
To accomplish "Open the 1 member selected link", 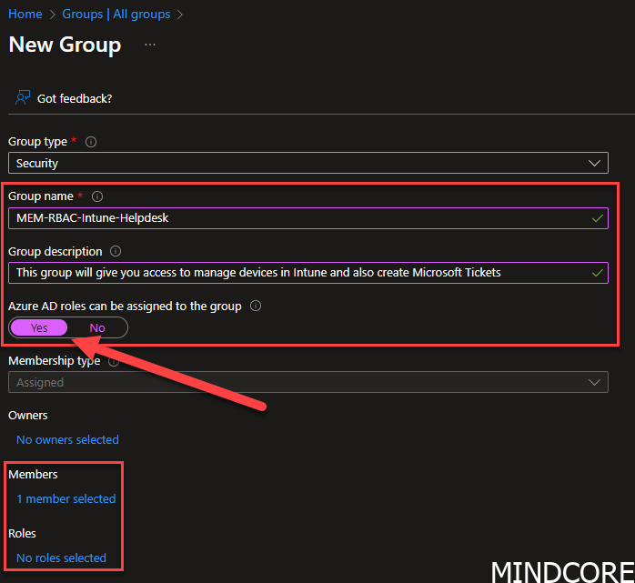I will click(x=66, y=498).
